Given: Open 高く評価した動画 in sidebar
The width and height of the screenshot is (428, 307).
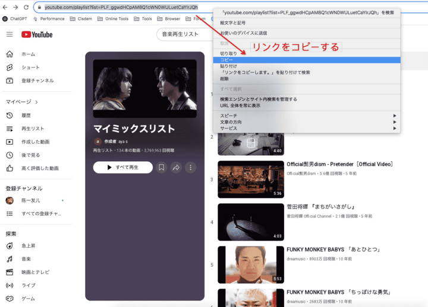Looking at the screenshot, I should (x=33, y=168).
